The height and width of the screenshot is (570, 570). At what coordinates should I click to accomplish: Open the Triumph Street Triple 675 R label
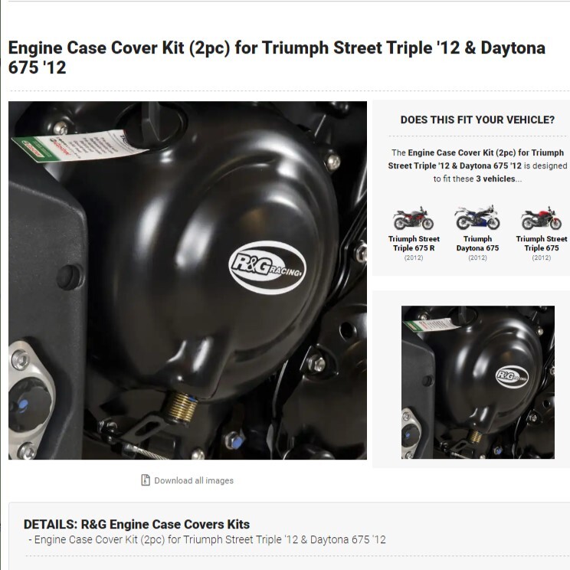click(x=414, y=243)
